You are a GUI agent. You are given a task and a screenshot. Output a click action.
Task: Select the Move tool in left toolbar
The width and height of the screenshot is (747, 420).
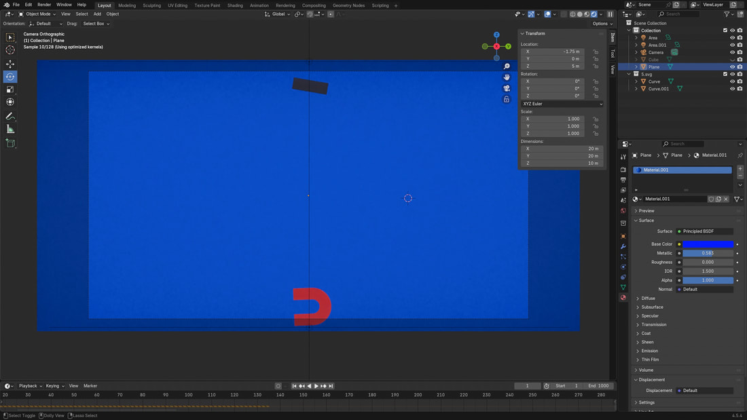pyautogui.click(x=10, y=64)
